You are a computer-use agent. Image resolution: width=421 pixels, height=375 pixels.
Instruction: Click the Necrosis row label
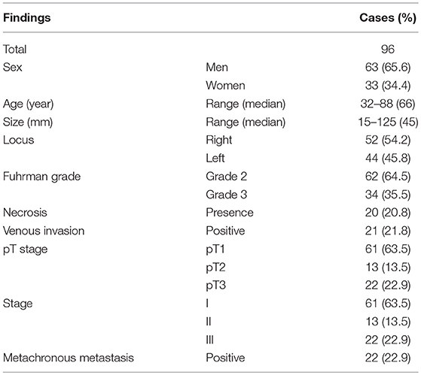pos(25,213)
